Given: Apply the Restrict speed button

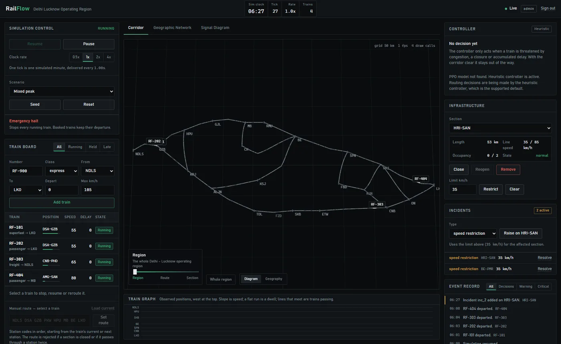Looking at the screenshot, I should pyautogui.click(x=491, y=189).
